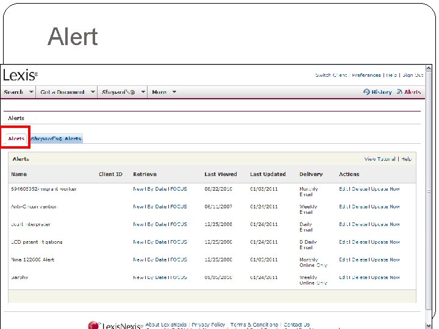The image size is (439, 329).
Task: Delete the court interpreter alert
Action: (x=360, y=224)
